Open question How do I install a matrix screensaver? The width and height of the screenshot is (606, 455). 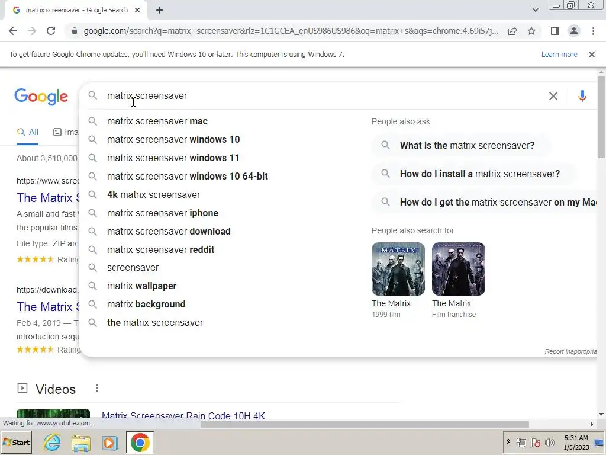(x=474, y=174)
